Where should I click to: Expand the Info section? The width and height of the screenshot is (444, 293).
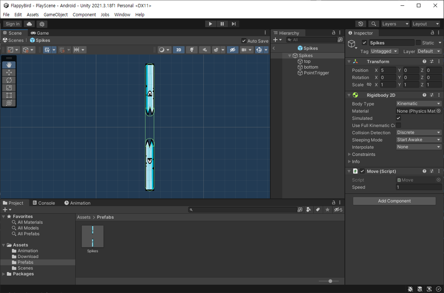tap(349, 162)
